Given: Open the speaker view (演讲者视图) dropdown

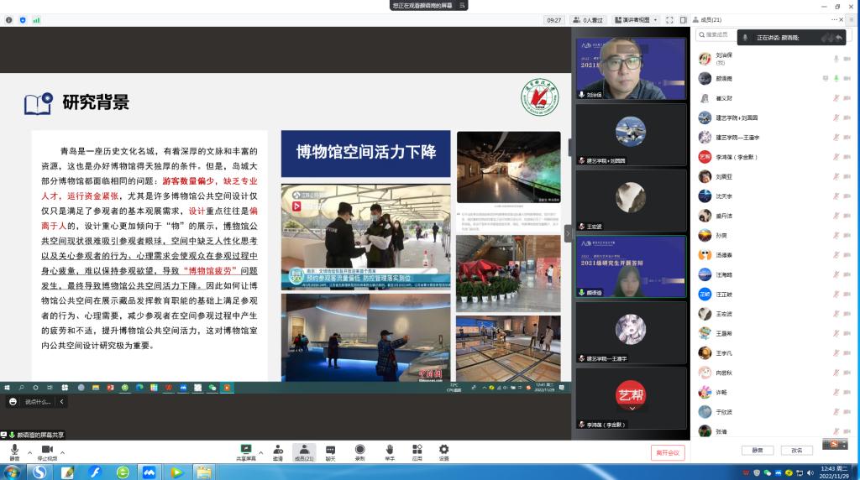Looking at the screenshot, I should coord(636,20).
